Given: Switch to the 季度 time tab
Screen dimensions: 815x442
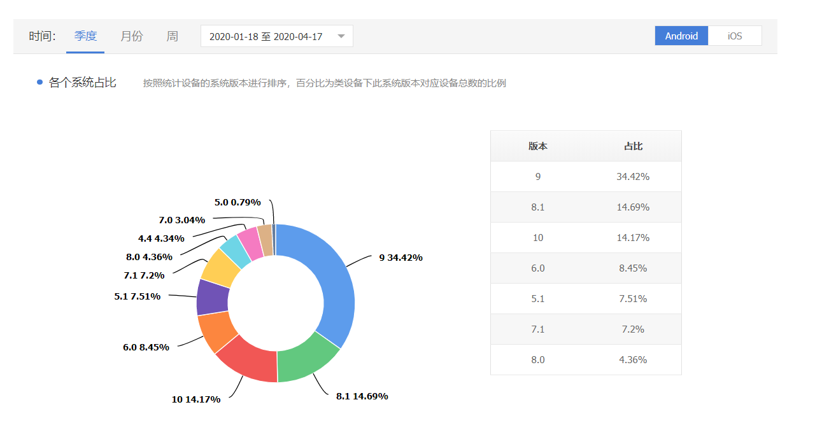Looking at the screenshot, I should pyautogui.click(x=85, y=36).
